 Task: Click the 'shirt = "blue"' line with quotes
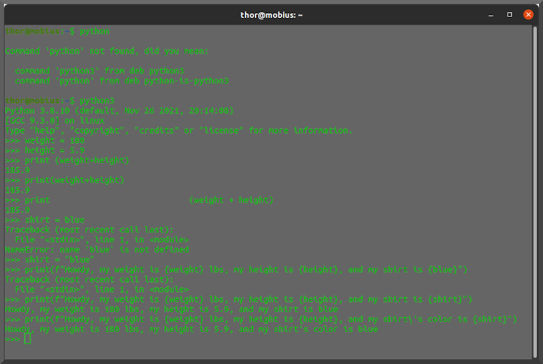(x=59, y=259)
